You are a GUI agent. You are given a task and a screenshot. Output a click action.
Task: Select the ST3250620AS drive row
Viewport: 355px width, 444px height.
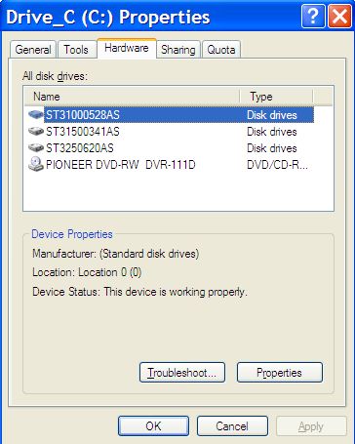(171, 148)
